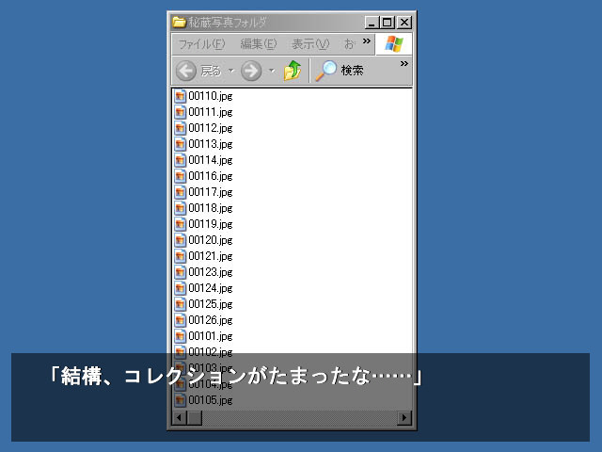Click the Windows flag logo
Screen dimensions: 602x452
click(x=393, y=44)
